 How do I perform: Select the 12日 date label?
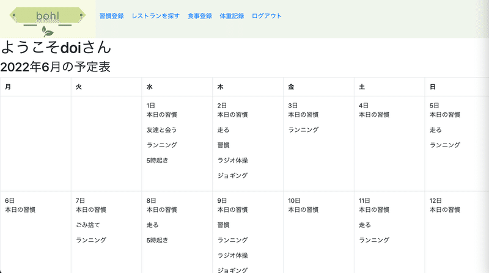point(435,201)
